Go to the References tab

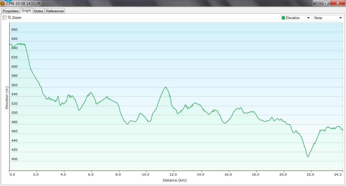tap(55, 11)
